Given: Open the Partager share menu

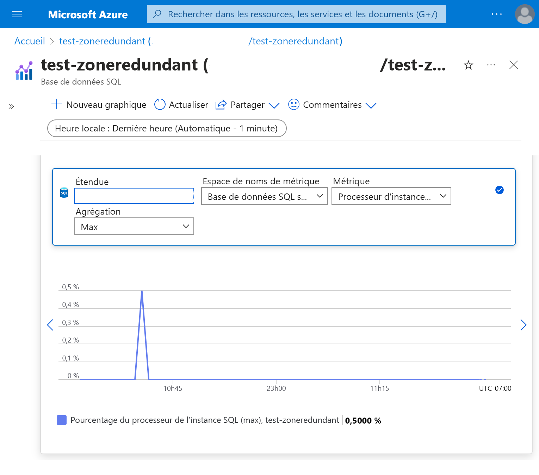Looking at the screenshot, I should coord(247,105).
